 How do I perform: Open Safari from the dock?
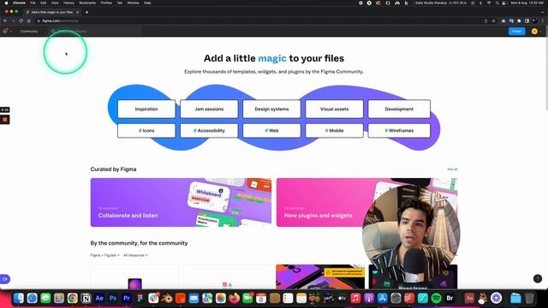[x=33, y=299]
